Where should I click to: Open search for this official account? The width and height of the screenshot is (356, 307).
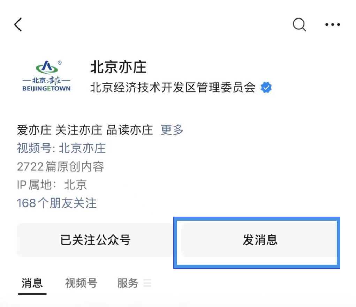pos(299,24)
